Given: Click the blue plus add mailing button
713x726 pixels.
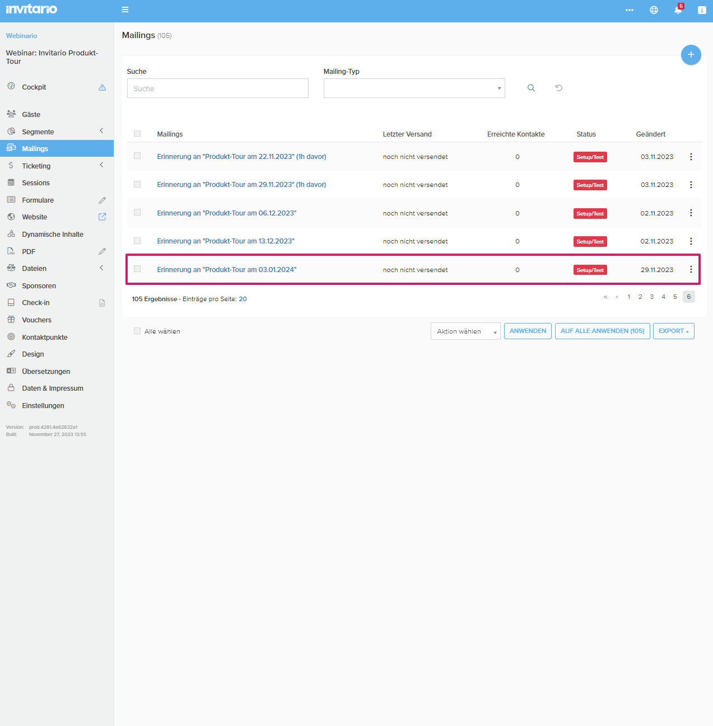Looking at the screenshot, I should click(691, 55).
